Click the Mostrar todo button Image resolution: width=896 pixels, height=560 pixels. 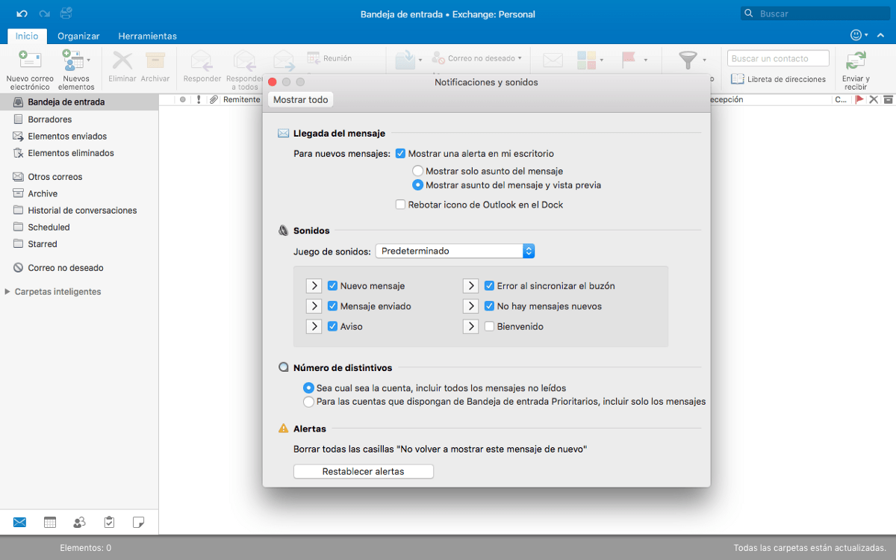click(300, 99)
